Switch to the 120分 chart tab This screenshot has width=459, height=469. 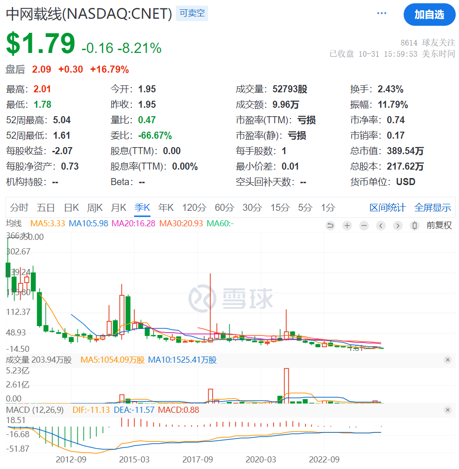(x=194, y=207)
